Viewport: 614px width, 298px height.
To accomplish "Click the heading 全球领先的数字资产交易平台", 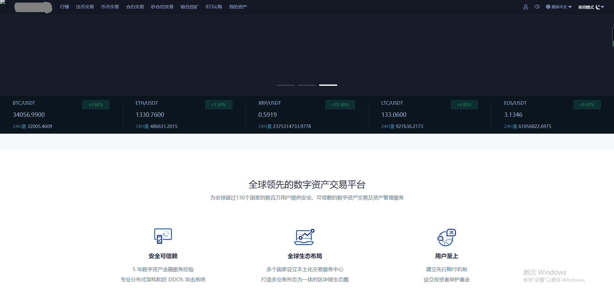I will [307, 185].
